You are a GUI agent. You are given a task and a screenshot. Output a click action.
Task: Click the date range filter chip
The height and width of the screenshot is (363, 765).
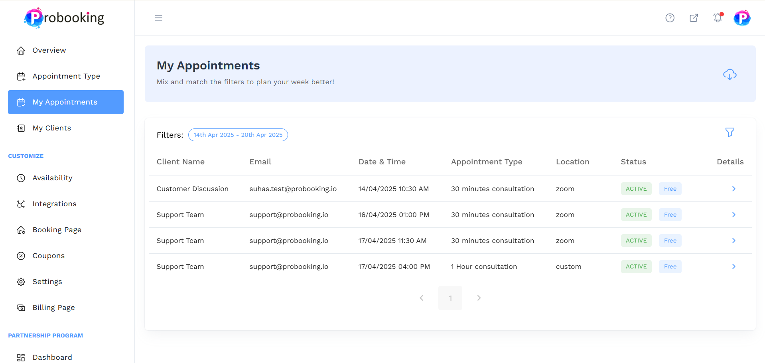[238, 135]
